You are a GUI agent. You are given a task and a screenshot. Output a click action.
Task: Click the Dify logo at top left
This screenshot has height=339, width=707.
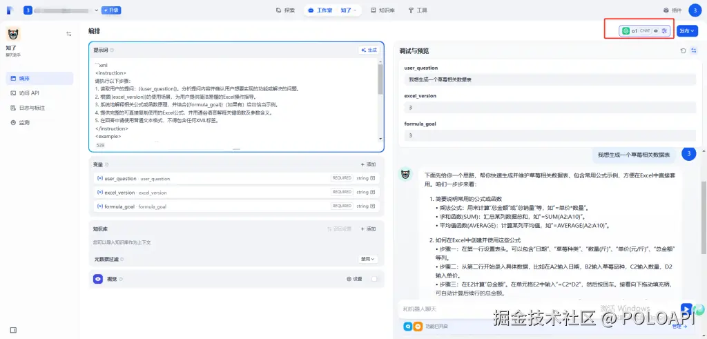click(x=11, y=10)
